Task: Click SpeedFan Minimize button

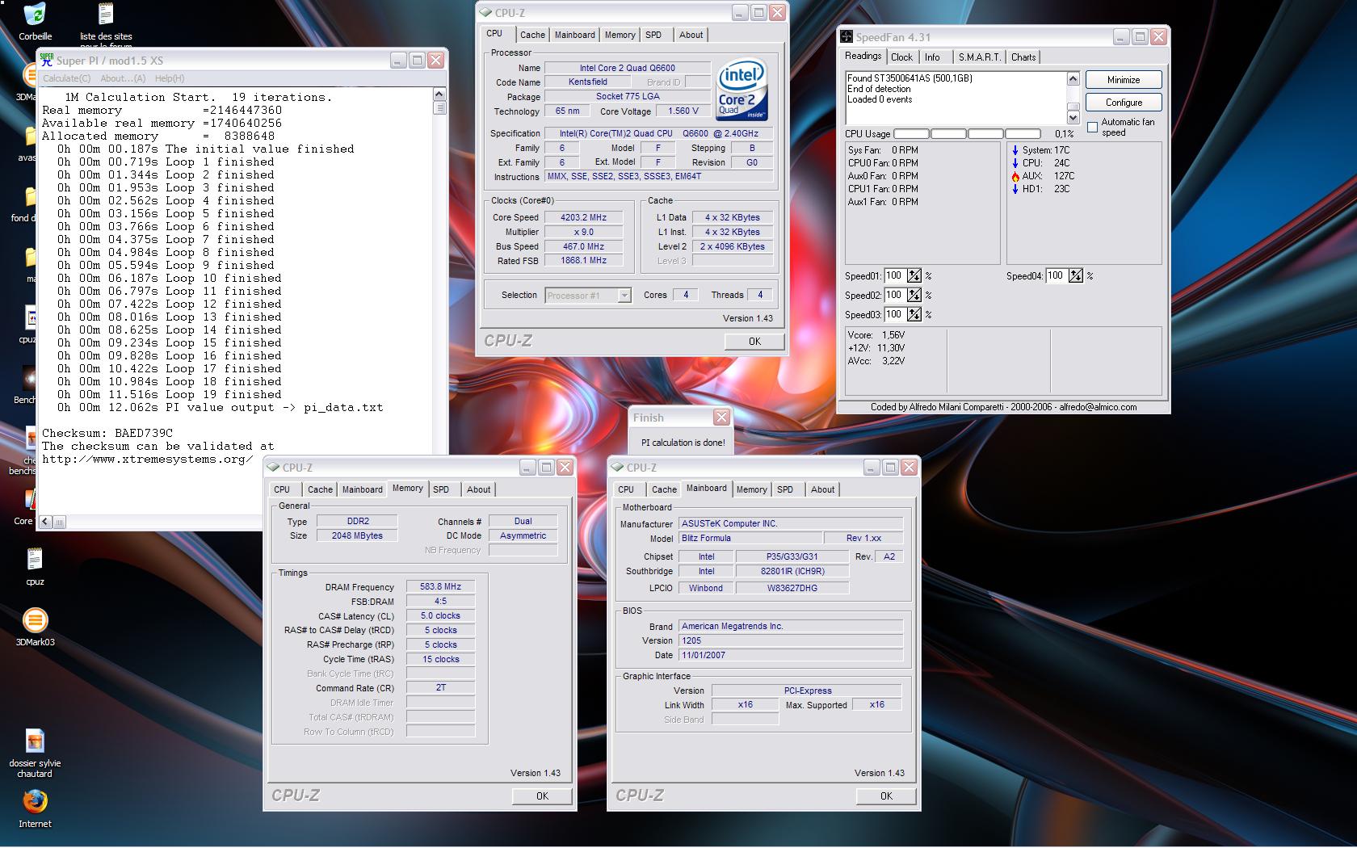Action: coord(1124,80)
